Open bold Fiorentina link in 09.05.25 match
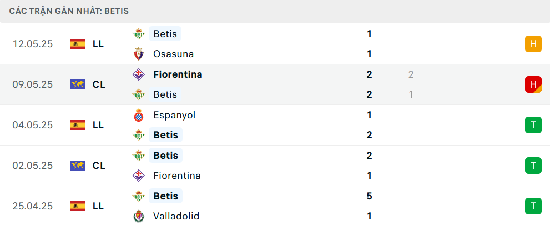The width and height of the screenshot is (550, 225). (178, 74)
